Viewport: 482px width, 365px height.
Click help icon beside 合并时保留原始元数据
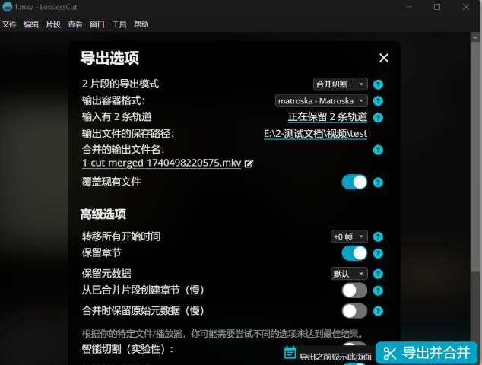point(378,311)
